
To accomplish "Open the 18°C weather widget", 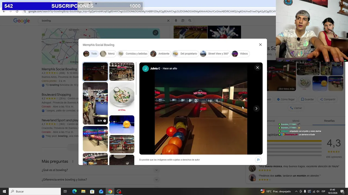I will [276, 191].
